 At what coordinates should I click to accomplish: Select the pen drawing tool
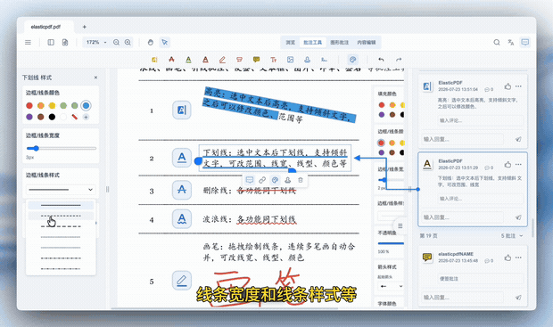pyautogui.click(x=222, y=60)
